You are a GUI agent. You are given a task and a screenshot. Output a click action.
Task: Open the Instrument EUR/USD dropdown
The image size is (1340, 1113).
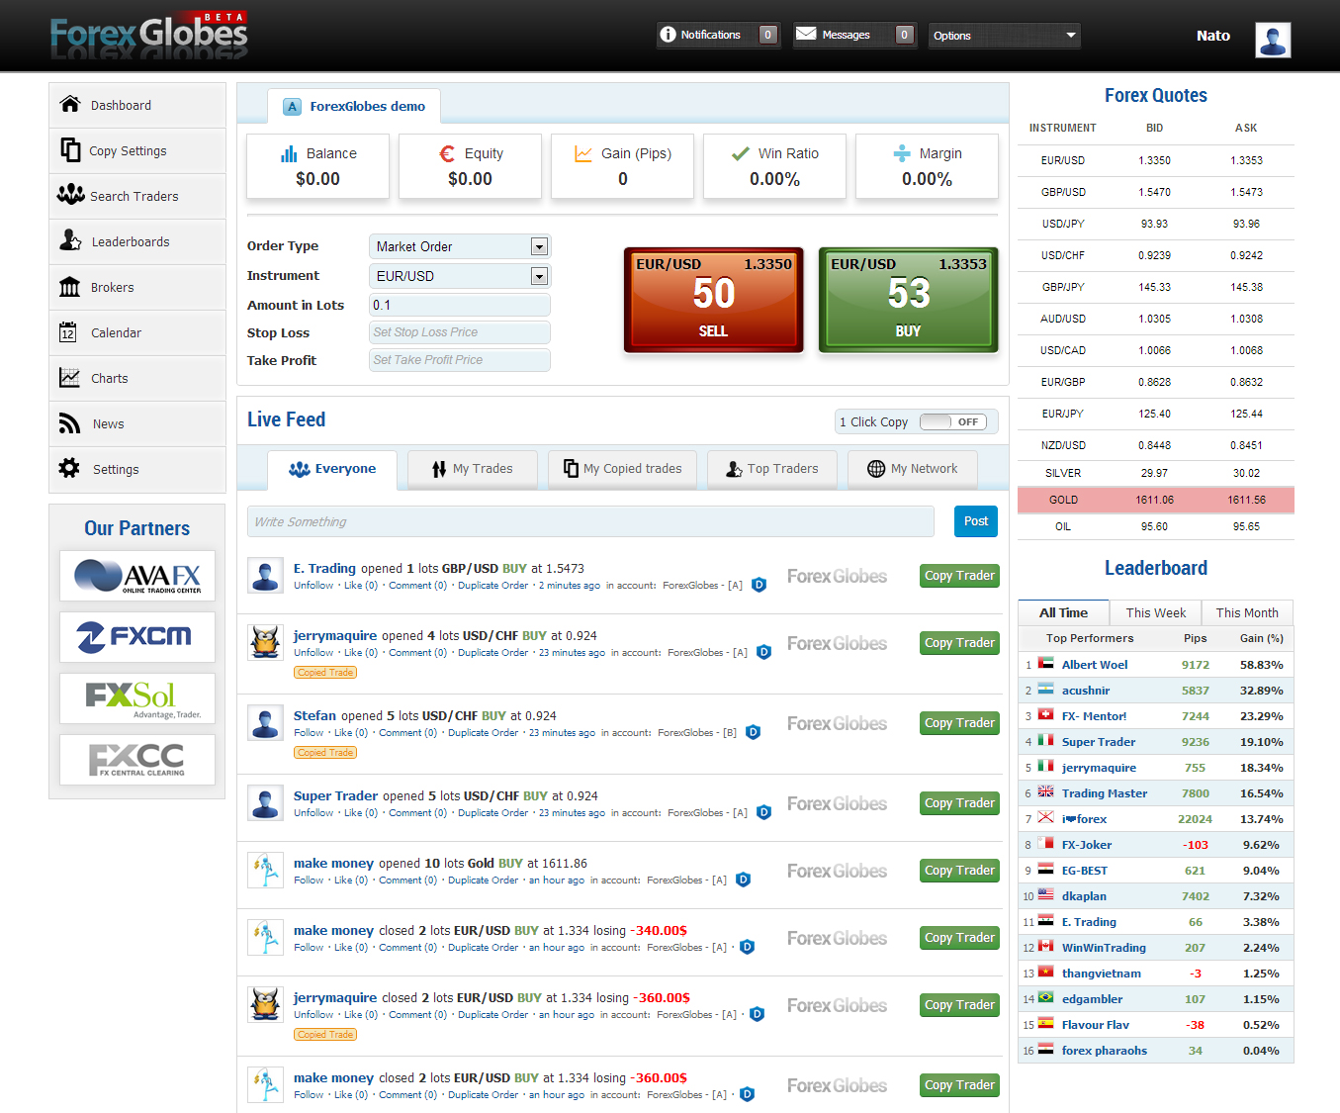(x=539, y=276)
